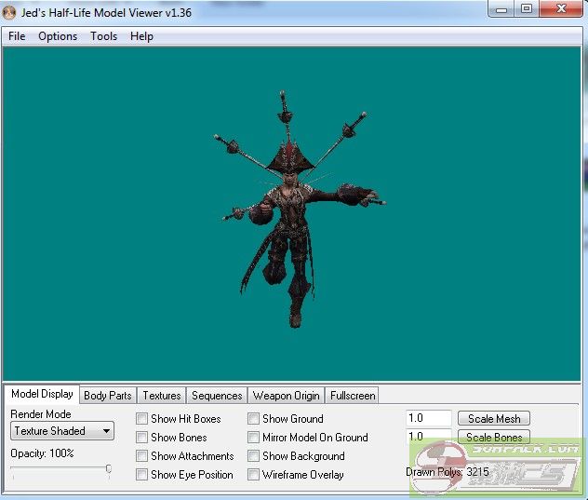
Task: Click the Opacity: 100% label
Action: tap(42, 453)
